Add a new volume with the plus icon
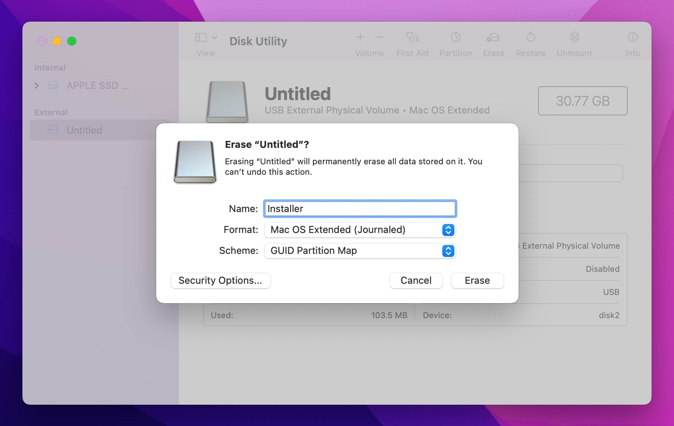Image resolution: width=674 pixels, height=426 pixels. click(x=360, y=37)
